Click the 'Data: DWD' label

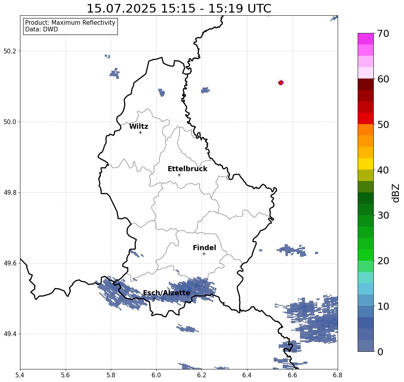click(42, 29)
